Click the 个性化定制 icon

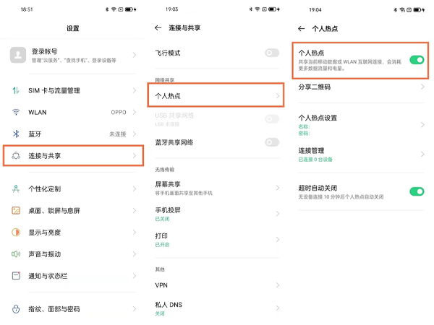pyautogui.click(x=16, y=189)
